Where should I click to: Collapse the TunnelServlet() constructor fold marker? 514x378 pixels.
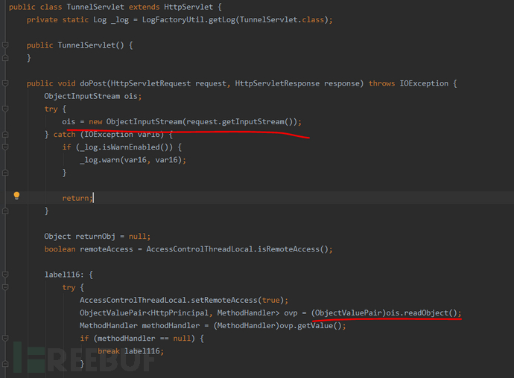point(5,45)
